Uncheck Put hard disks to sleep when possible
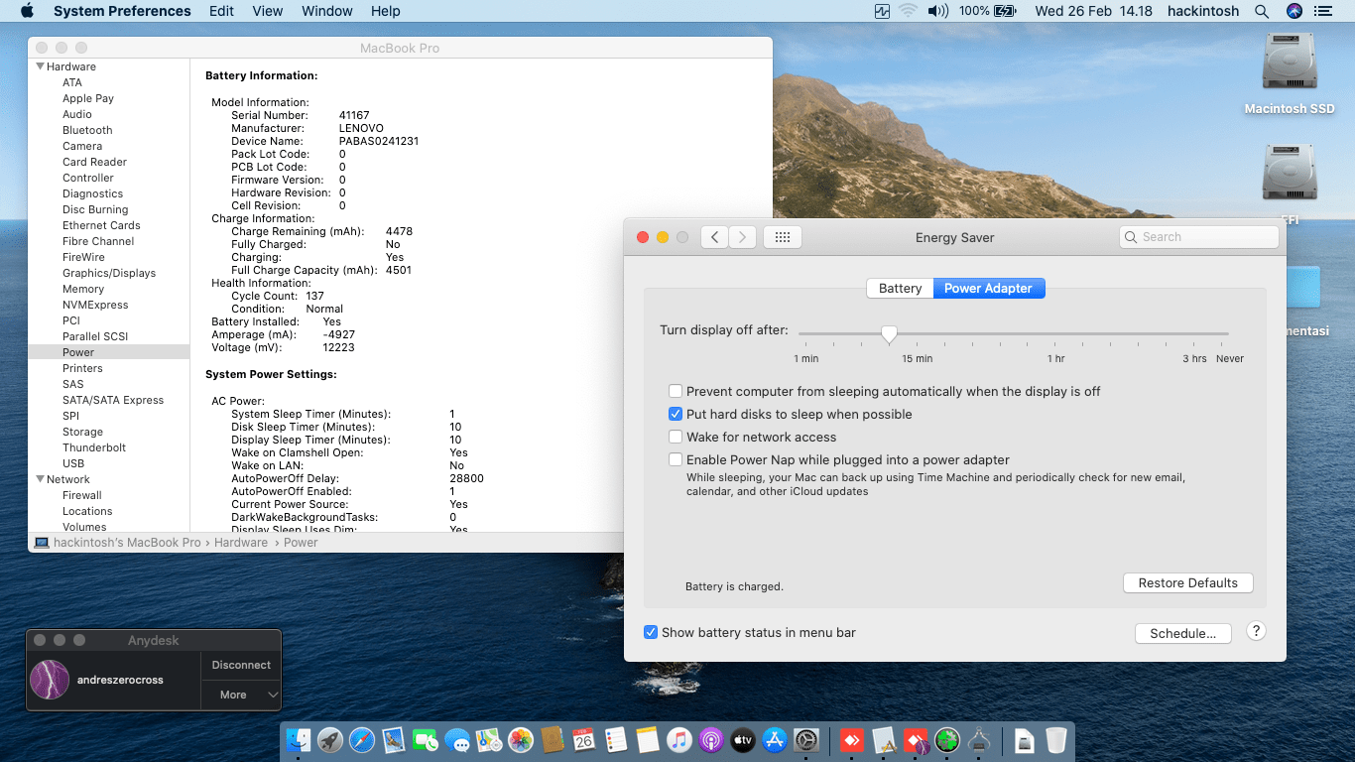Screen dimensions: 1355x762 pos(676,414)
